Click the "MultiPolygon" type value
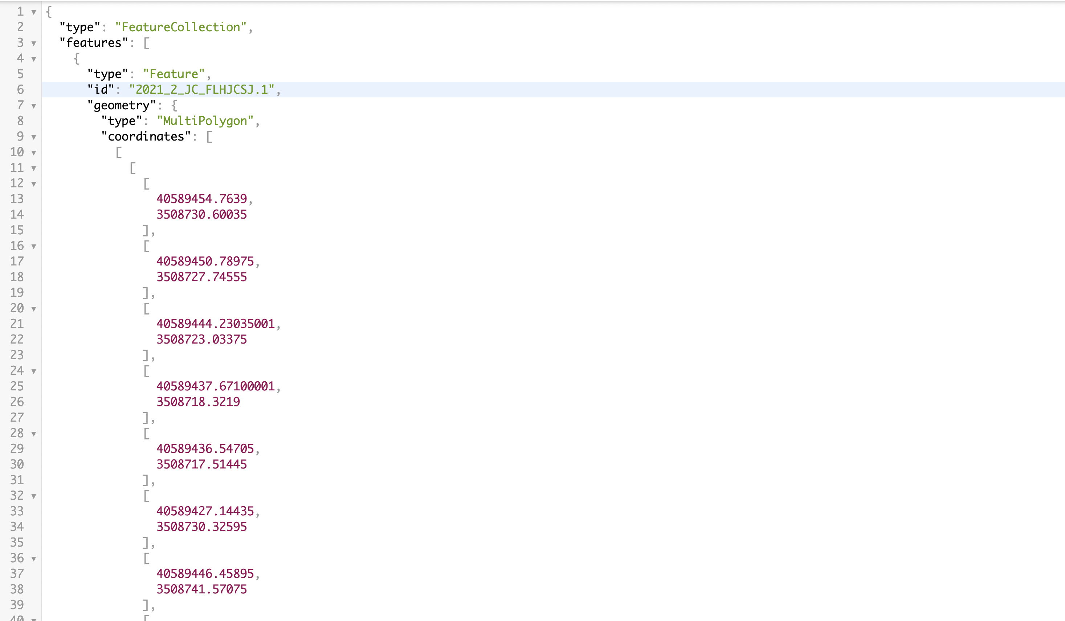 click(205, 121)
